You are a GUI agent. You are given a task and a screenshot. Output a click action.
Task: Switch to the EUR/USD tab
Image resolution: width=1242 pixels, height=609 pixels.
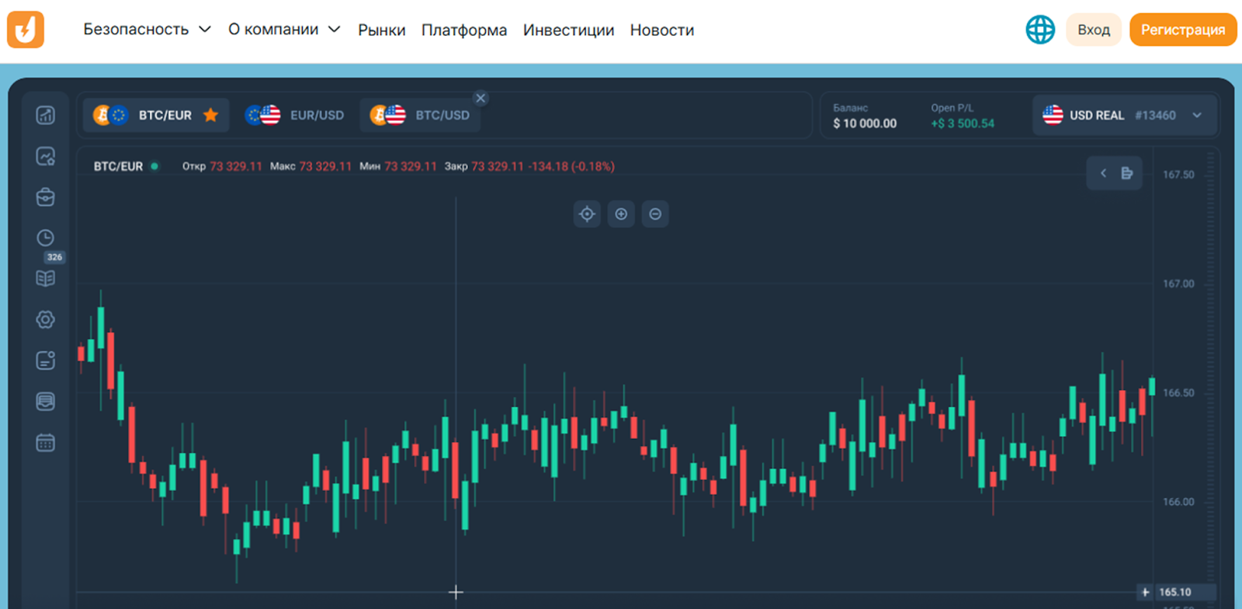tap(294, 115)
